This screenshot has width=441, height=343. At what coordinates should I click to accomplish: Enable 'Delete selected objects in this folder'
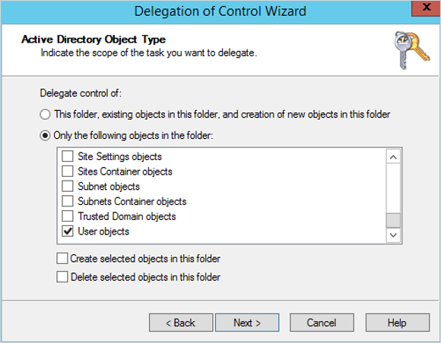click(x=62, y=277)
